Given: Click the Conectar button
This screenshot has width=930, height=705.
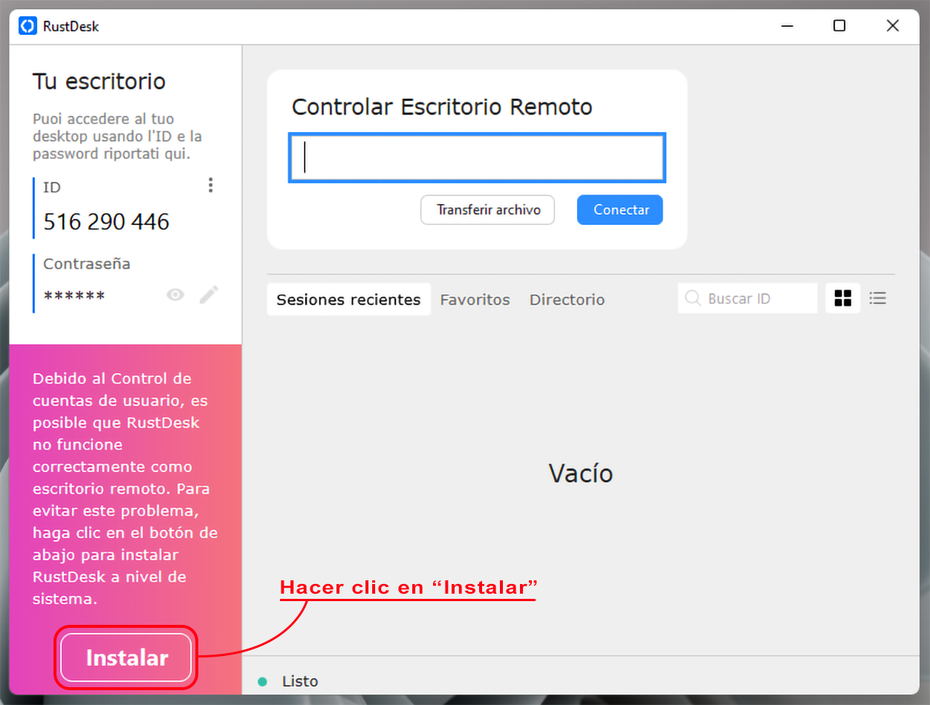Looking at the screenshot, I should click(620, 210).
